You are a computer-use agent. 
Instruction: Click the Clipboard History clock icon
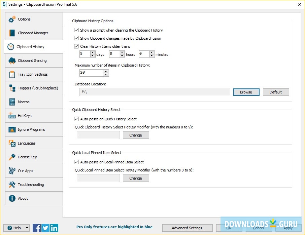point(11,47)
